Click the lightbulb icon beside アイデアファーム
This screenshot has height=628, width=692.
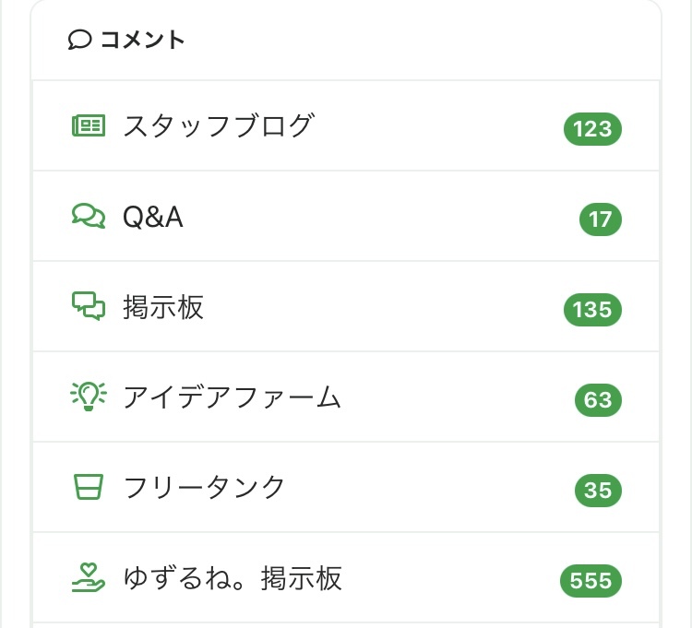[89, 397]
